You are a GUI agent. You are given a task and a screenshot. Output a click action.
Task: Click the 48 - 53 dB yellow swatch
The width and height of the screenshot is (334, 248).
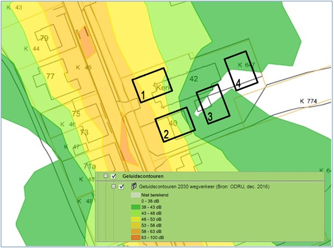pos(134,219)
